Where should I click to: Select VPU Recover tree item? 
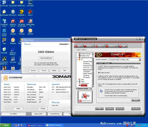pyautogui.click(x=85, y=83)
